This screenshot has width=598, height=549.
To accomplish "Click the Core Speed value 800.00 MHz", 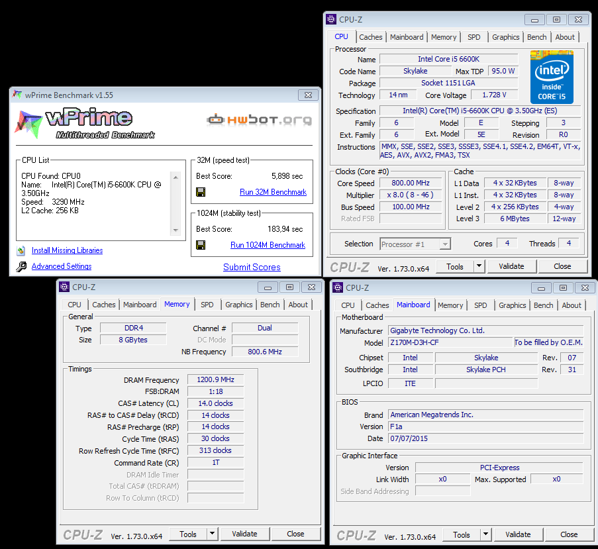I will [411, 183].
